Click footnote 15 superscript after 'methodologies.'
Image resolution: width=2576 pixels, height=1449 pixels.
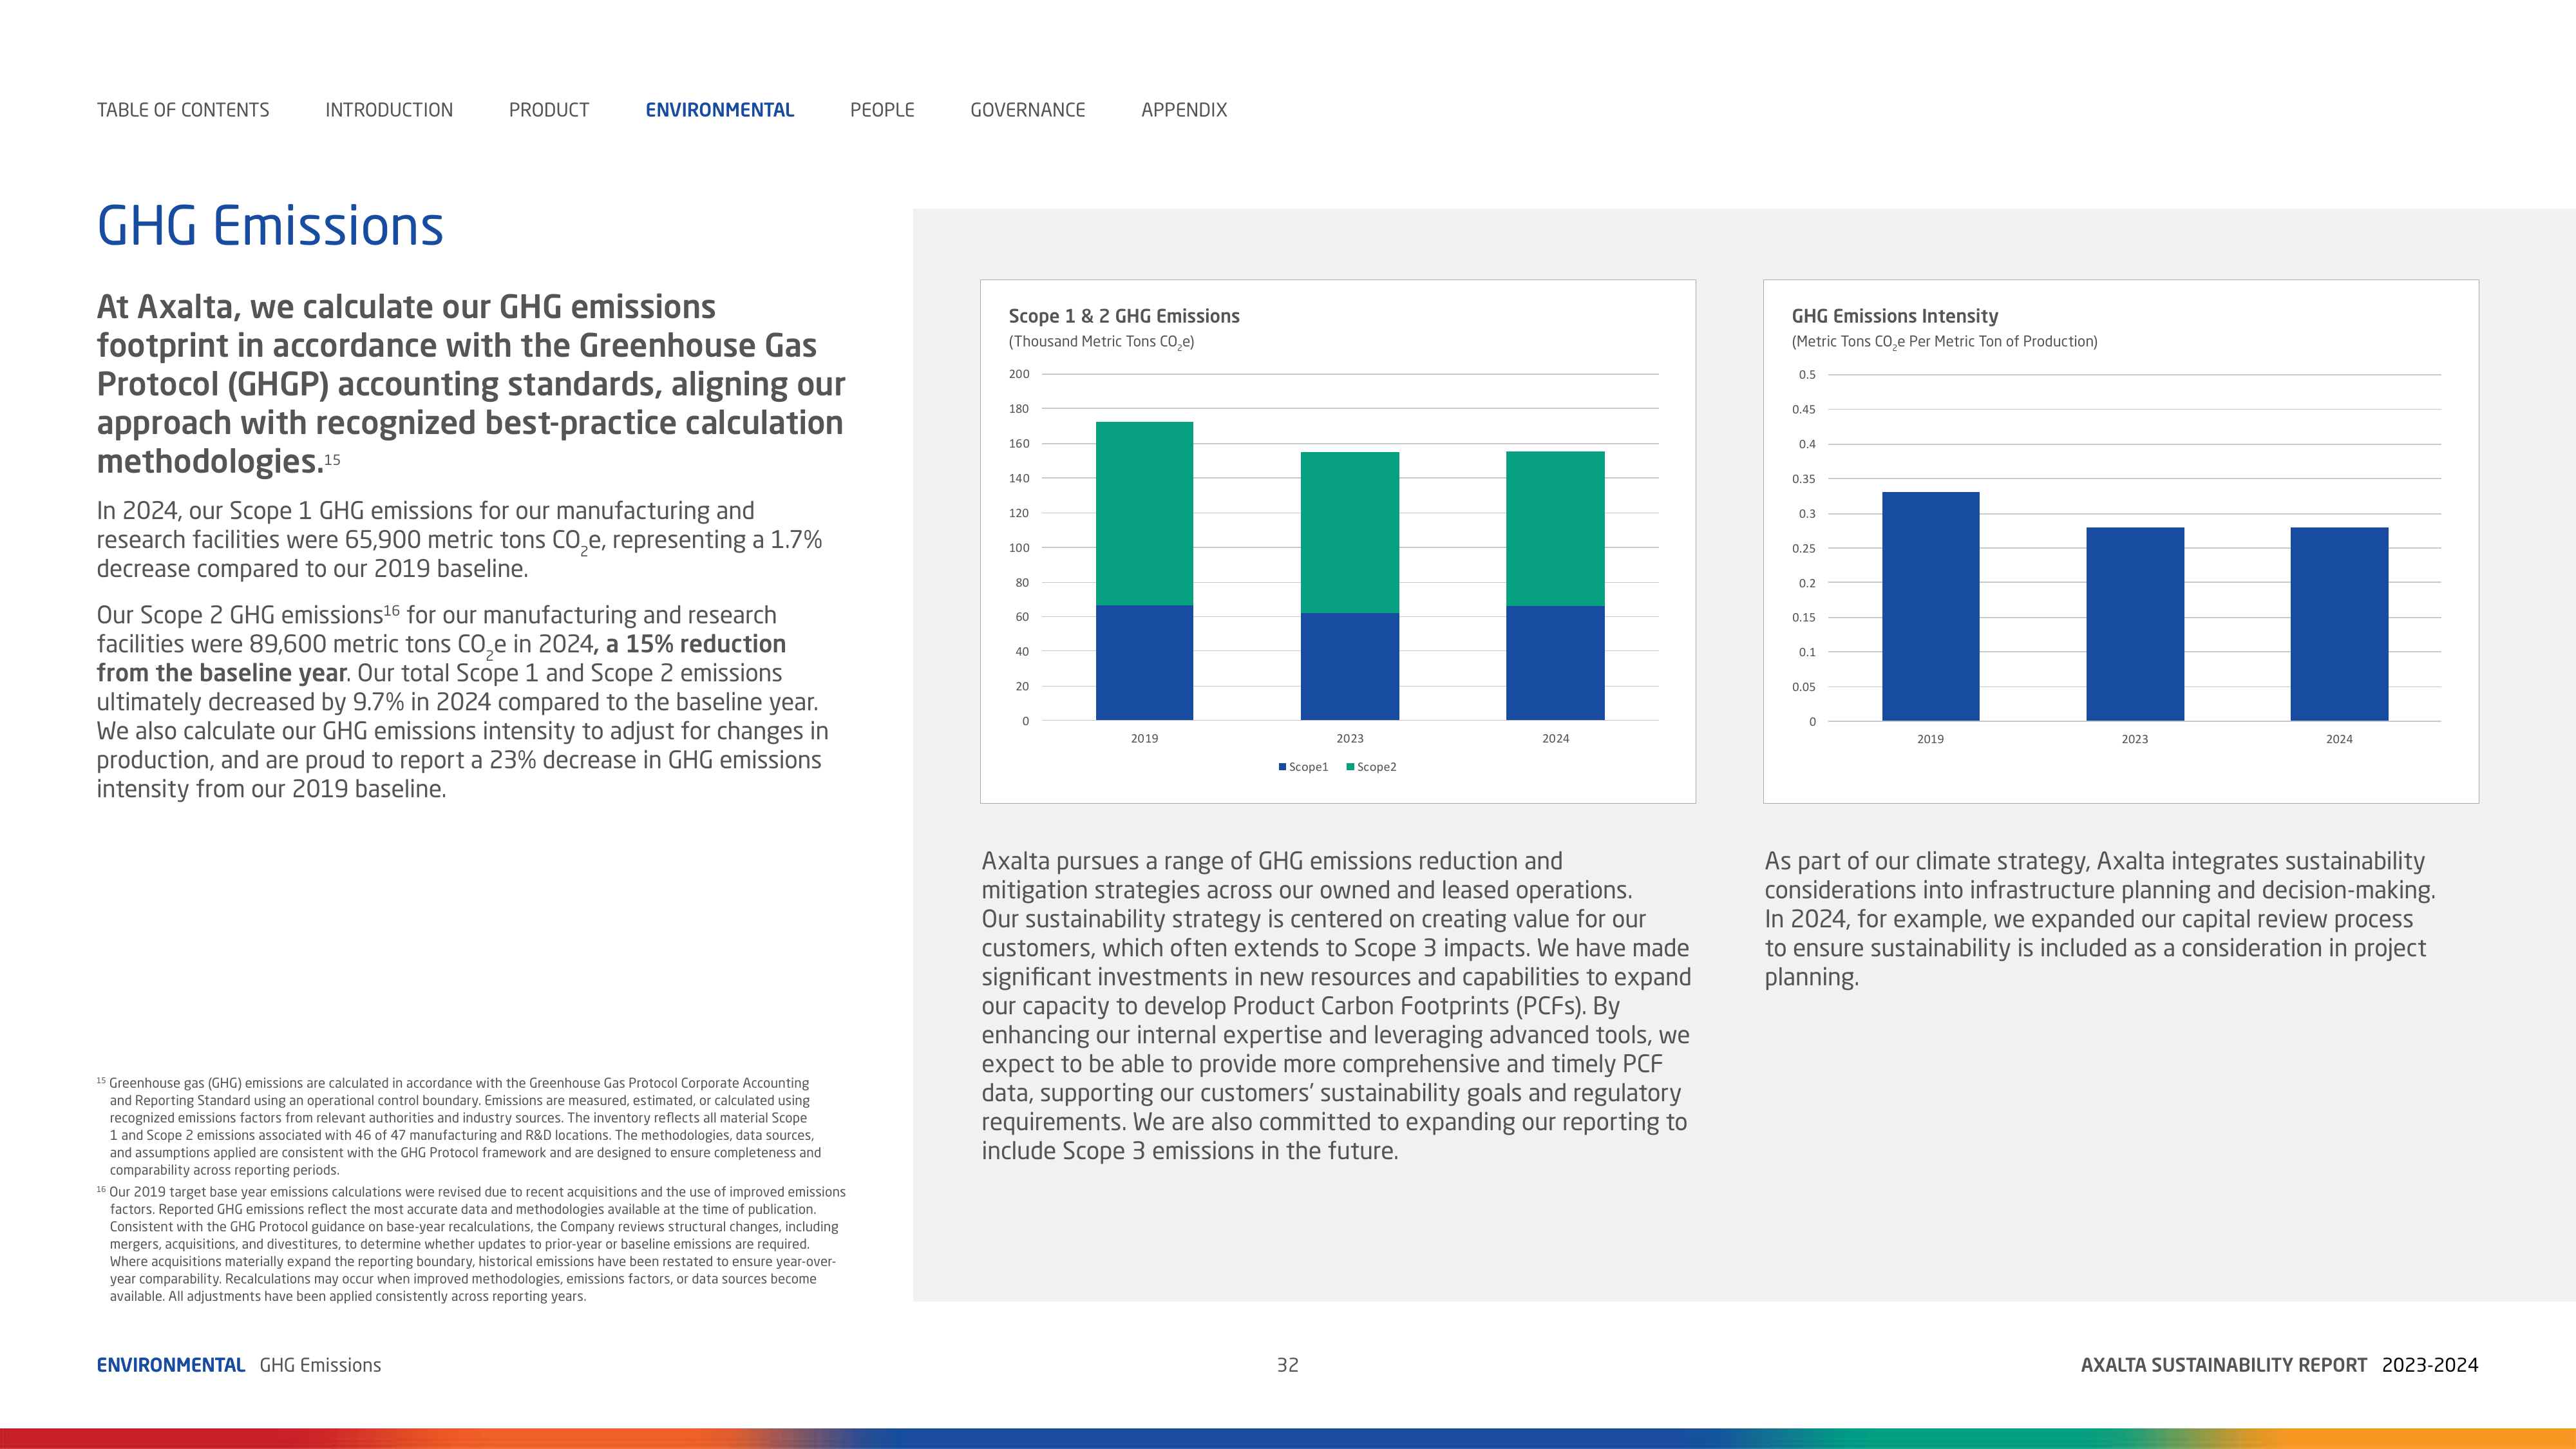(333, 459)
